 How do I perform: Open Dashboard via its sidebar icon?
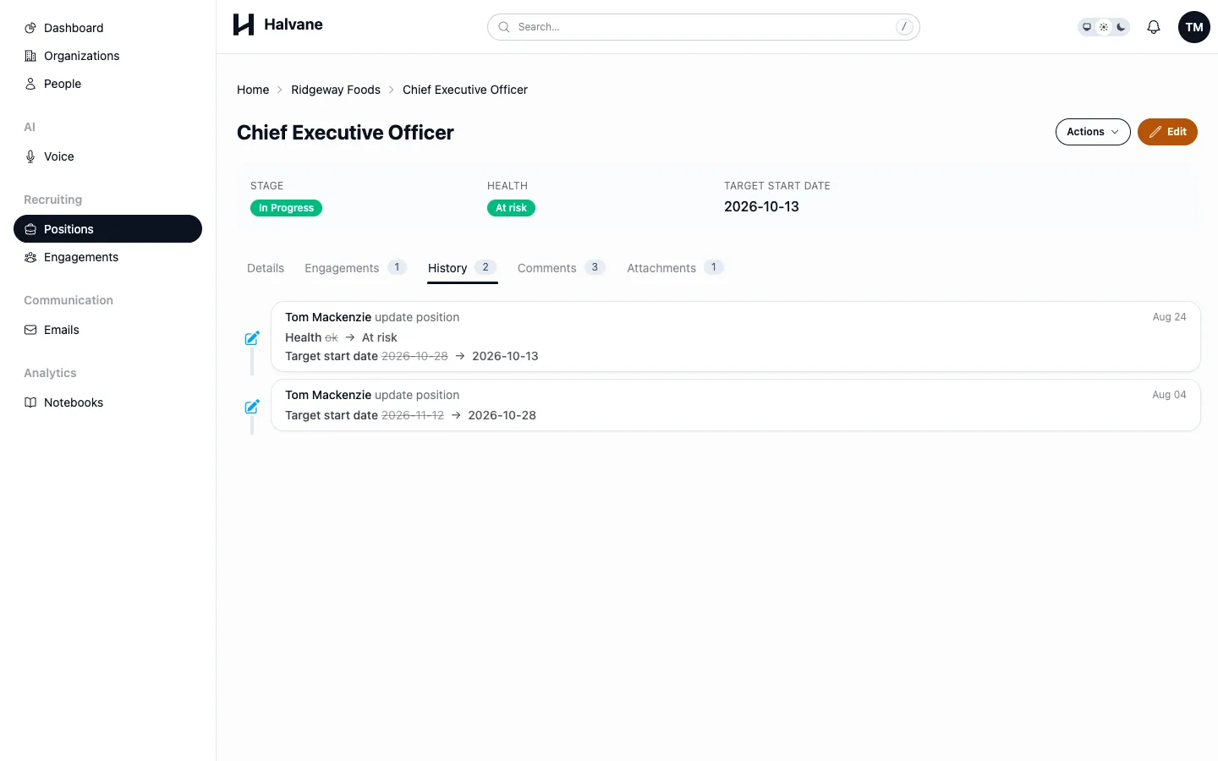tap(30, 28)
